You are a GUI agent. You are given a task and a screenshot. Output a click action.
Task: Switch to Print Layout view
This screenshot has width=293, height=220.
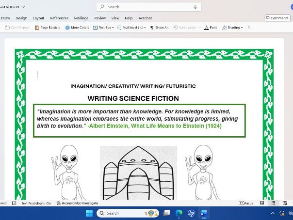[x=273, y=203]
